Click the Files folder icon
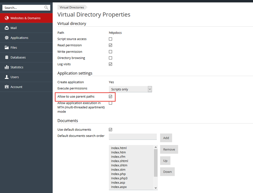This screenshot has width=253, height=193. [7, 48]
